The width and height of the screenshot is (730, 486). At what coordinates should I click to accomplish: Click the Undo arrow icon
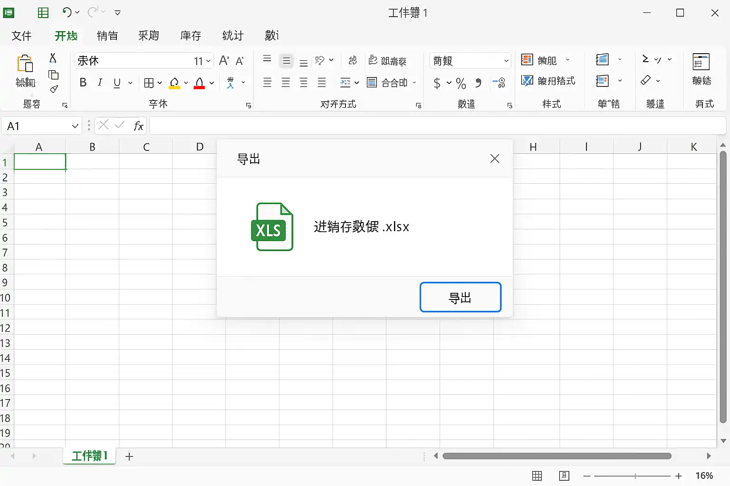(x=67, y=13)
